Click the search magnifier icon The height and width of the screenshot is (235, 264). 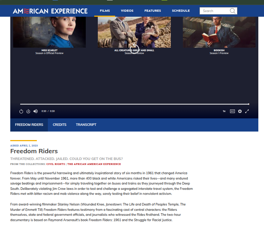coord(232,11)
